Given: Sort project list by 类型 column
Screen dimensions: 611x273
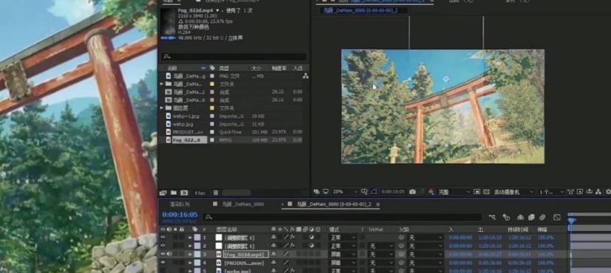Looking at the screenshot, I should (x=224, y=68).
